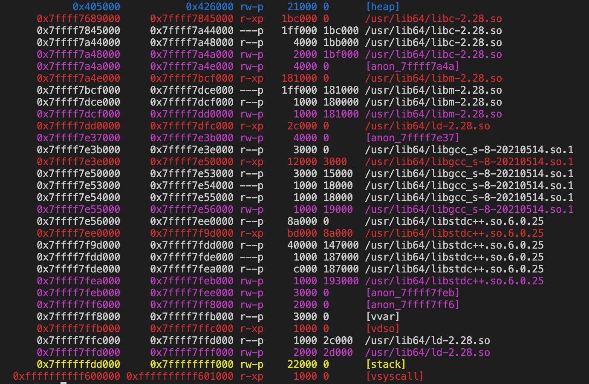Click the [vsyscall] label
This screenshot has width=589, height=384.
(x=395, y=376)
